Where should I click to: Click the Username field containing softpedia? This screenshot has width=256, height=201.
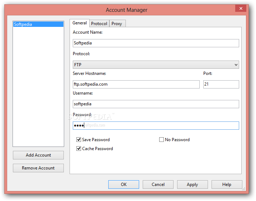(156, 104)
